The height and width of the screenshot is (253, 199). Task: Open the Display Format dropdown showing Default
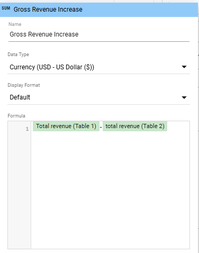click(x=98, y=97)
